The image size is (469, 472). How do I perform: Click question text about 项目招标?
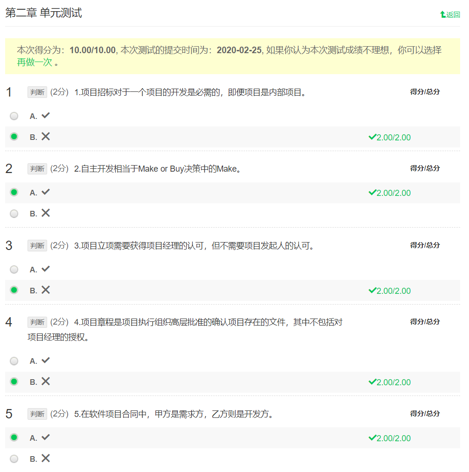190,92
